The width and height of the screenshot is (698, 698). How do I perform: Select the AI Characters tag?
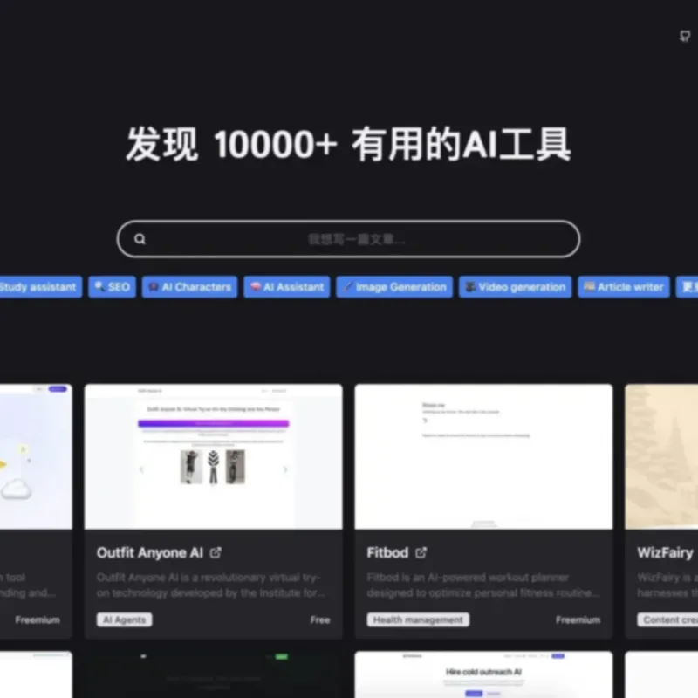189,287
